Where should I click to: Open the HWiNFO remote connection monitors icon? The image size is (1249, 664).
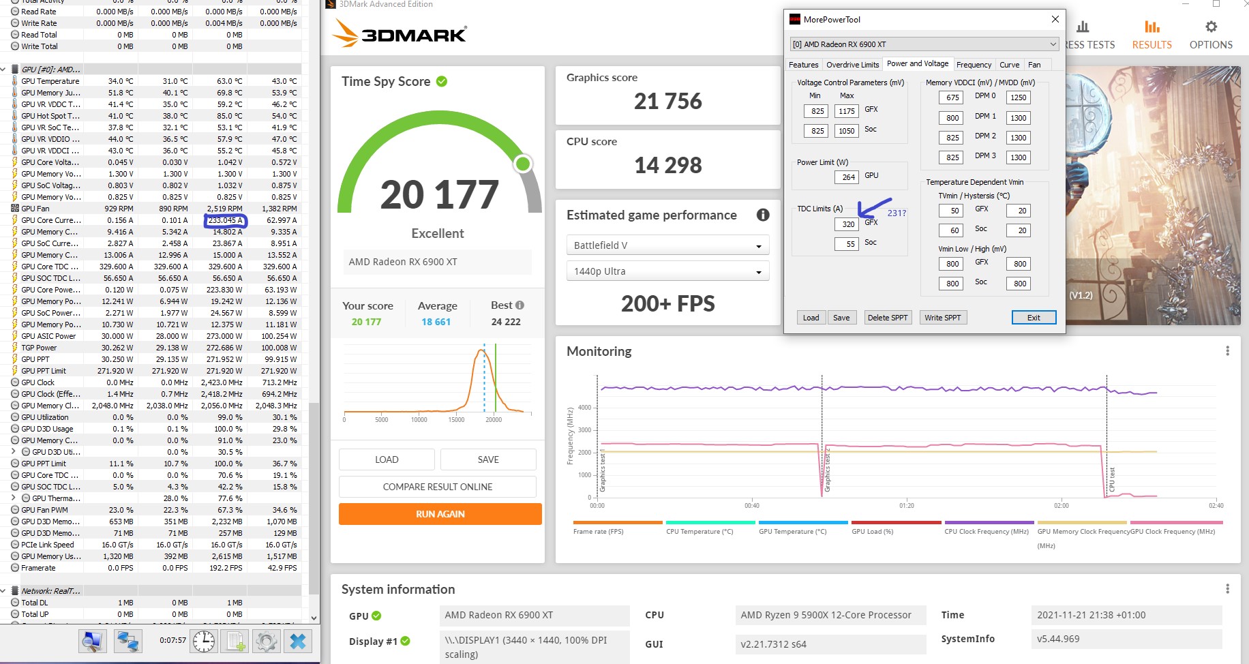[127, 641]
